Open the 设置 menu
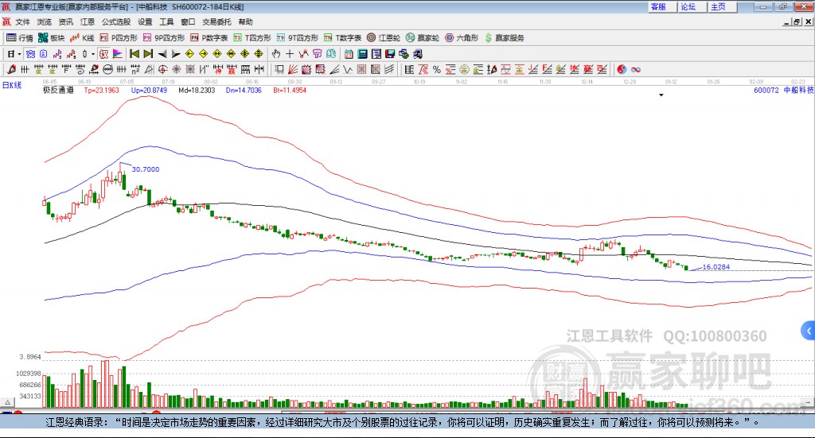Image resolution: width=815 pixels, height=438 pixels. 145,21
